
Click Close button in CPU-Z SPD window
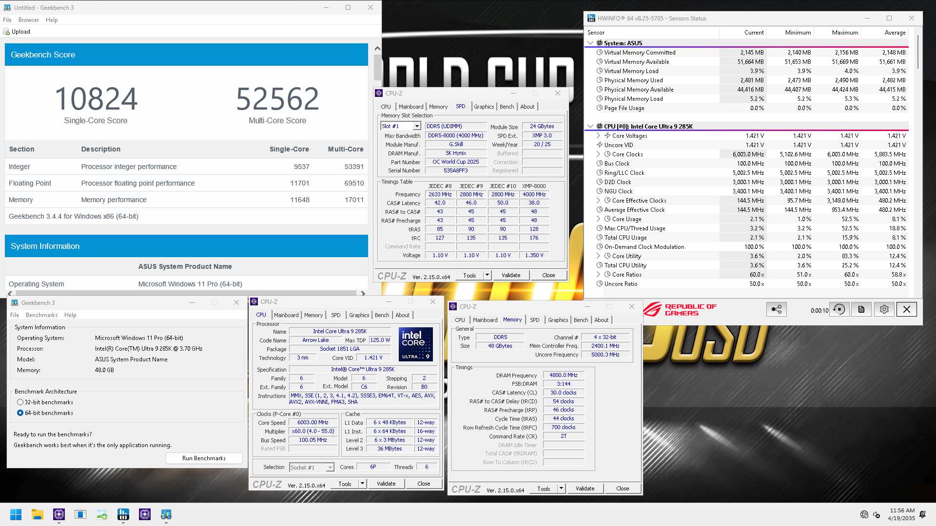point(548,275)
